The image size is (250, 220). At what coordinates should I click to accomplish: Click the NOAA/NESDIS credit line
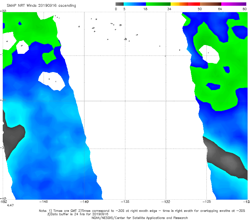(x=140, y=218)
